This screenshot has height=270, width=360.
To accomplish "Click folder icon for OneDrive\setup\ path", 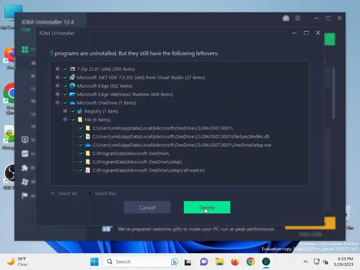I will click(x=88, y=162).
